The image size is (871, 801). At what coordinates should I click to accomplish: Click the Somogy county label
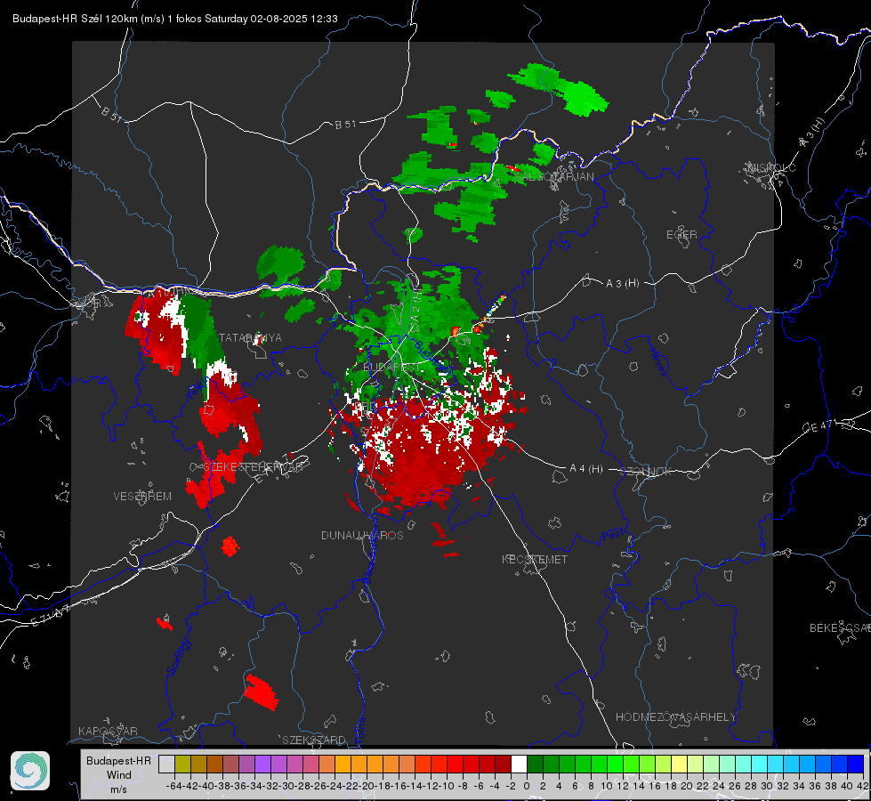tap(178, 657)
